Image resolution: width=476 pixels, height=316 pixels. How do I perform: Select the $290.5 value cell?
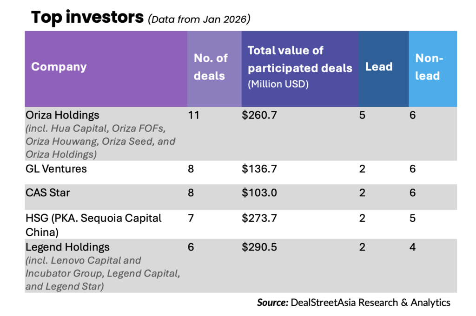259,247
